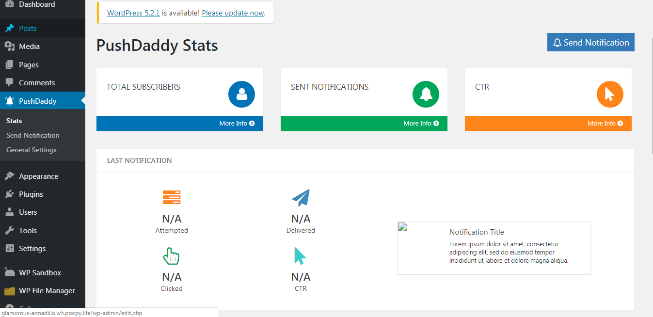Click the Attempted label
Screen dimensions: 653x317
[x=172, y=230]
